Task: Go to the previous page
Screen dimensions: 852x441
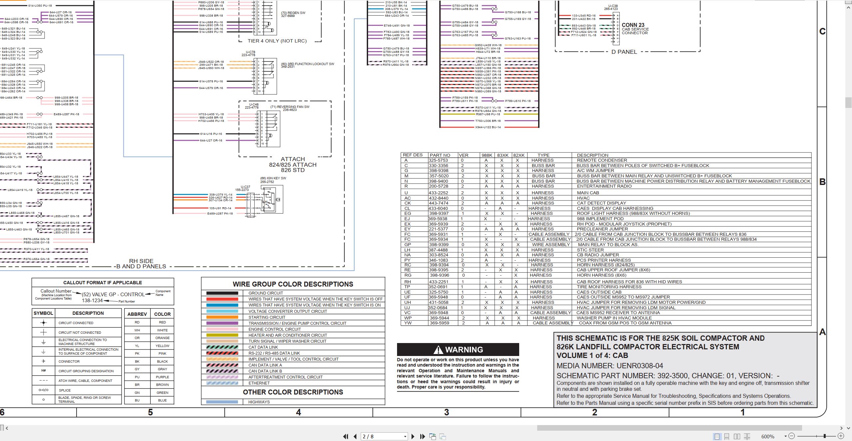Action: [x=355, y=436]
